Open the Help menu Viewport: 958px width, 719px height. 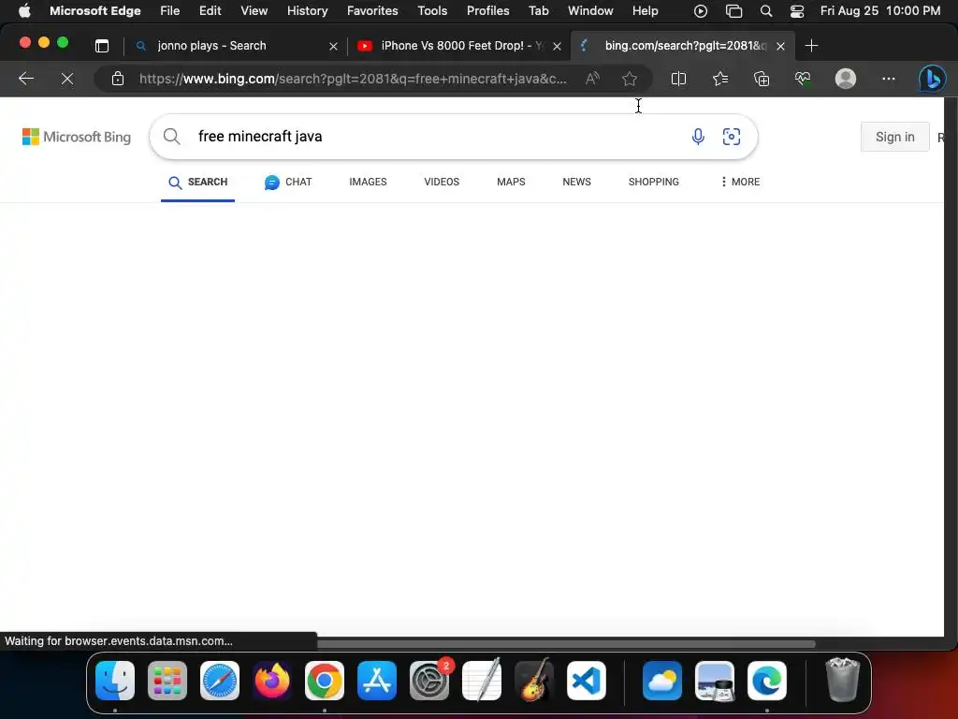[646, 11]
